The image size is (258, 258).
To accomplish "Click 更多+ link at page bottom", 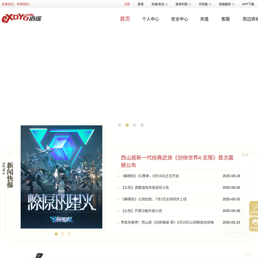I will point(249,254).
